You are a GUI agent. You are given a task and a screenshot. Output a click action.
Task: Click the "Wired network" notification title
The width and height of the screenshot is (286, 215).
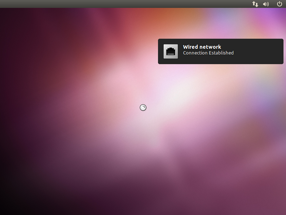[202, 47]
